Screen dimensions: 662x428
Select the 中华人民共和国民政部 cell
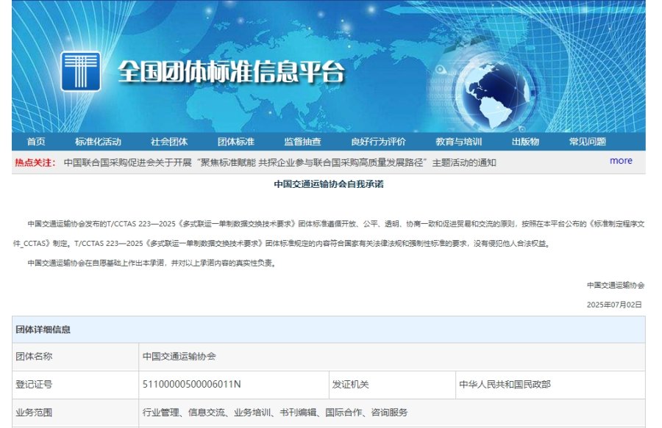[x=550, y=384]
